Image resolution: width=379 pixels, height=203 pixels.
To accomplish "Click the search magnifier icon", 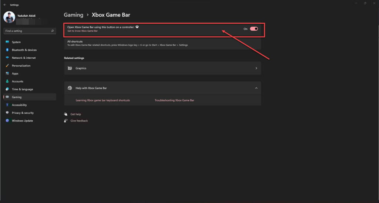I will [x=53, y=31].
